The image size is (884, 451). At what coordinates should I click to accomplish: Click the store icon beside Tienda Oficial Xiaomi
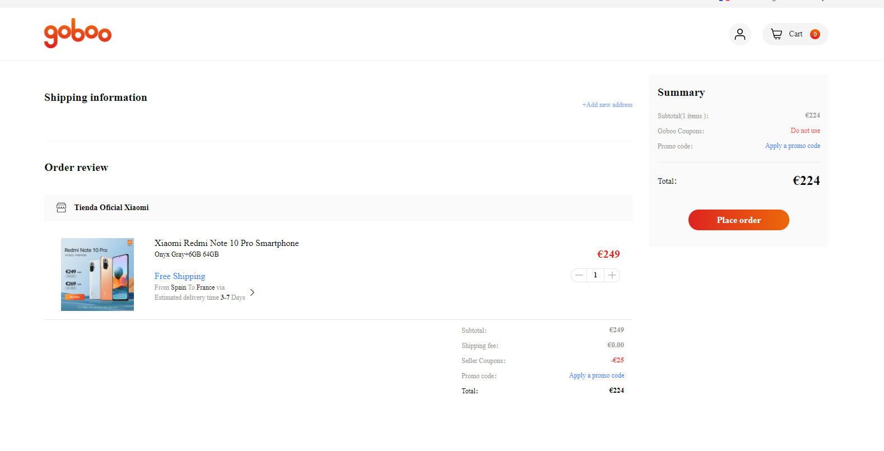(62, 208)
